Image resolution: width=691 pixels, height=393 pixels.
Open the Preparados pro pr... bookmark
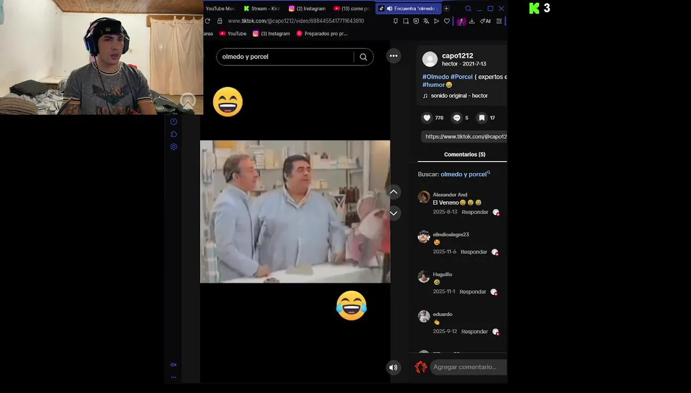click(322, 34)
